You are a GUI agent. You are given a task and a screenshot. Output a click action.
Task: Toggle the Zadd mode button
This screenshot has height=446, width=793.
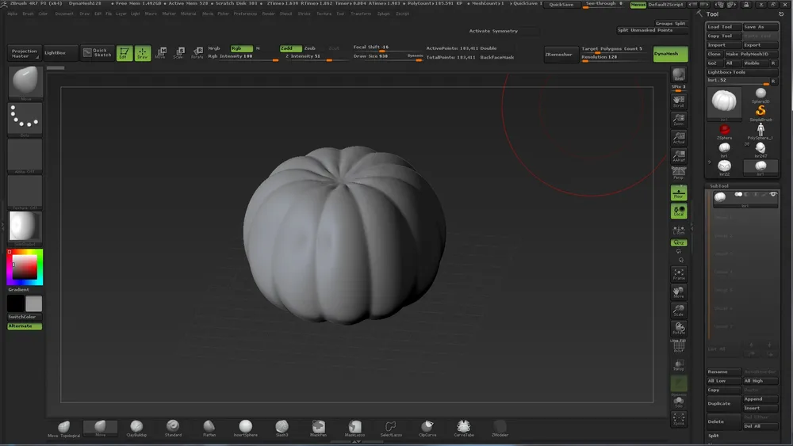[290, 48]
